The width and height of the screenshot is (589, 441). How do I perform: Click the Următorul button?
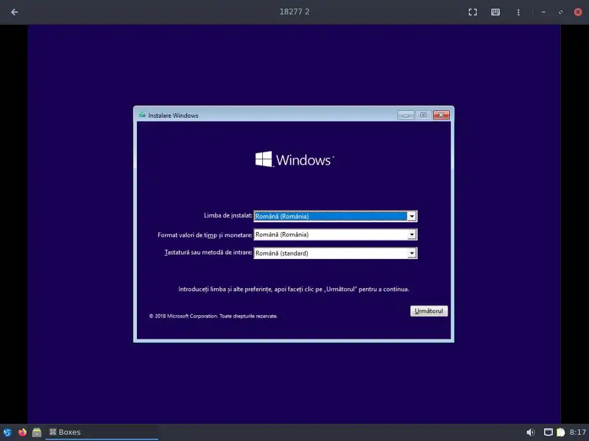point(429,311)
